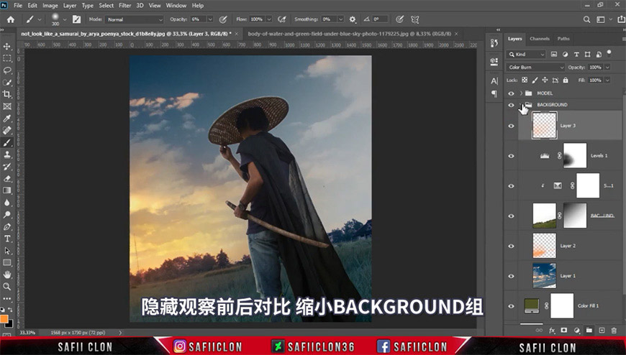Select the Brush tool in toolbar
Image resolution: width=626 pixels, height=355 pixels.
coord(7,142)
